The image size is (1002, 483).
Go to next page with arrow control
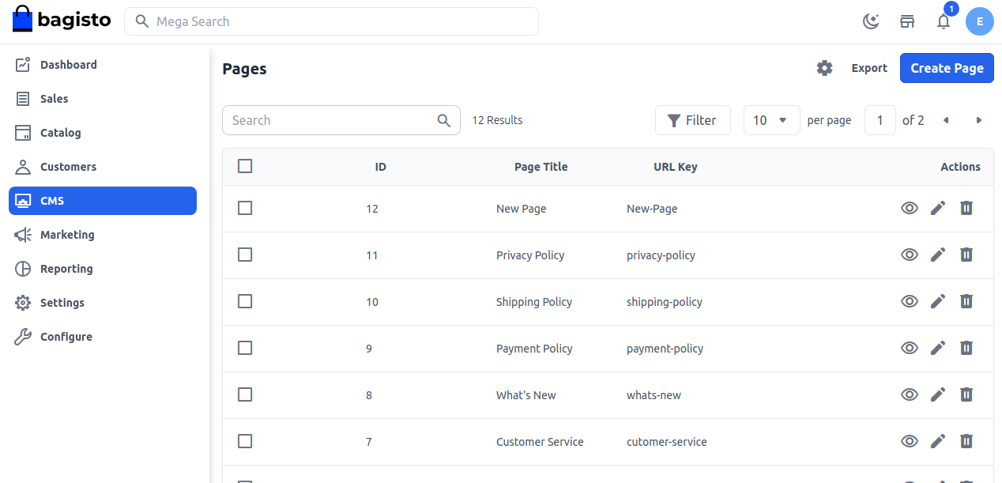click(979, 119)
